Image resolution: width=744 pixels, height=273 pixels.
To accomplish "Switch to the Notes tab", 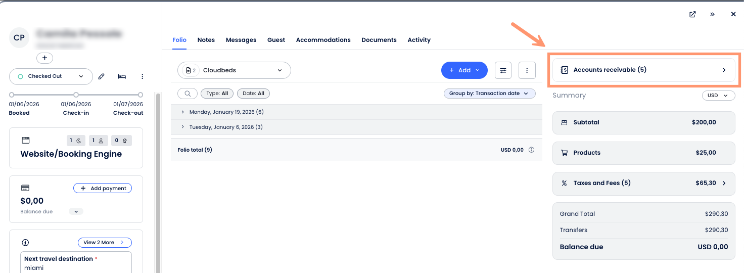I will (206, 40).
